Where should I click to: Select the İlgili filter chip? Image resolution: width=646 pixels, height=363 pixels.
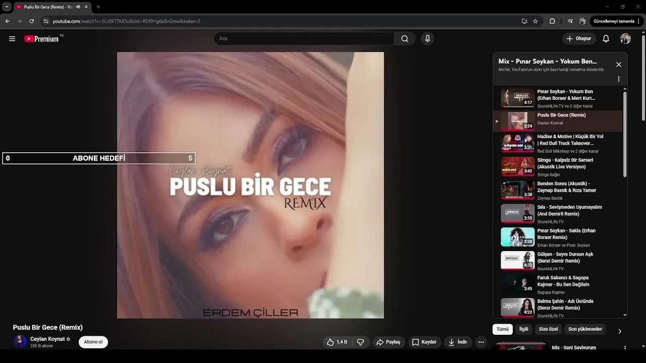524,329
